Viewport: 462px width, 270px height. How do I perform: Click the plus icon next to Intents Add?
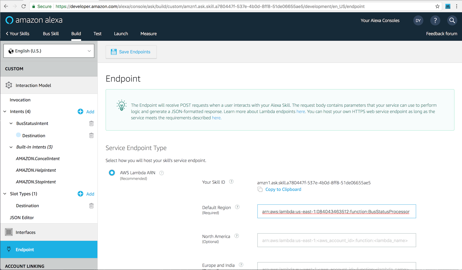click(80, 111)
